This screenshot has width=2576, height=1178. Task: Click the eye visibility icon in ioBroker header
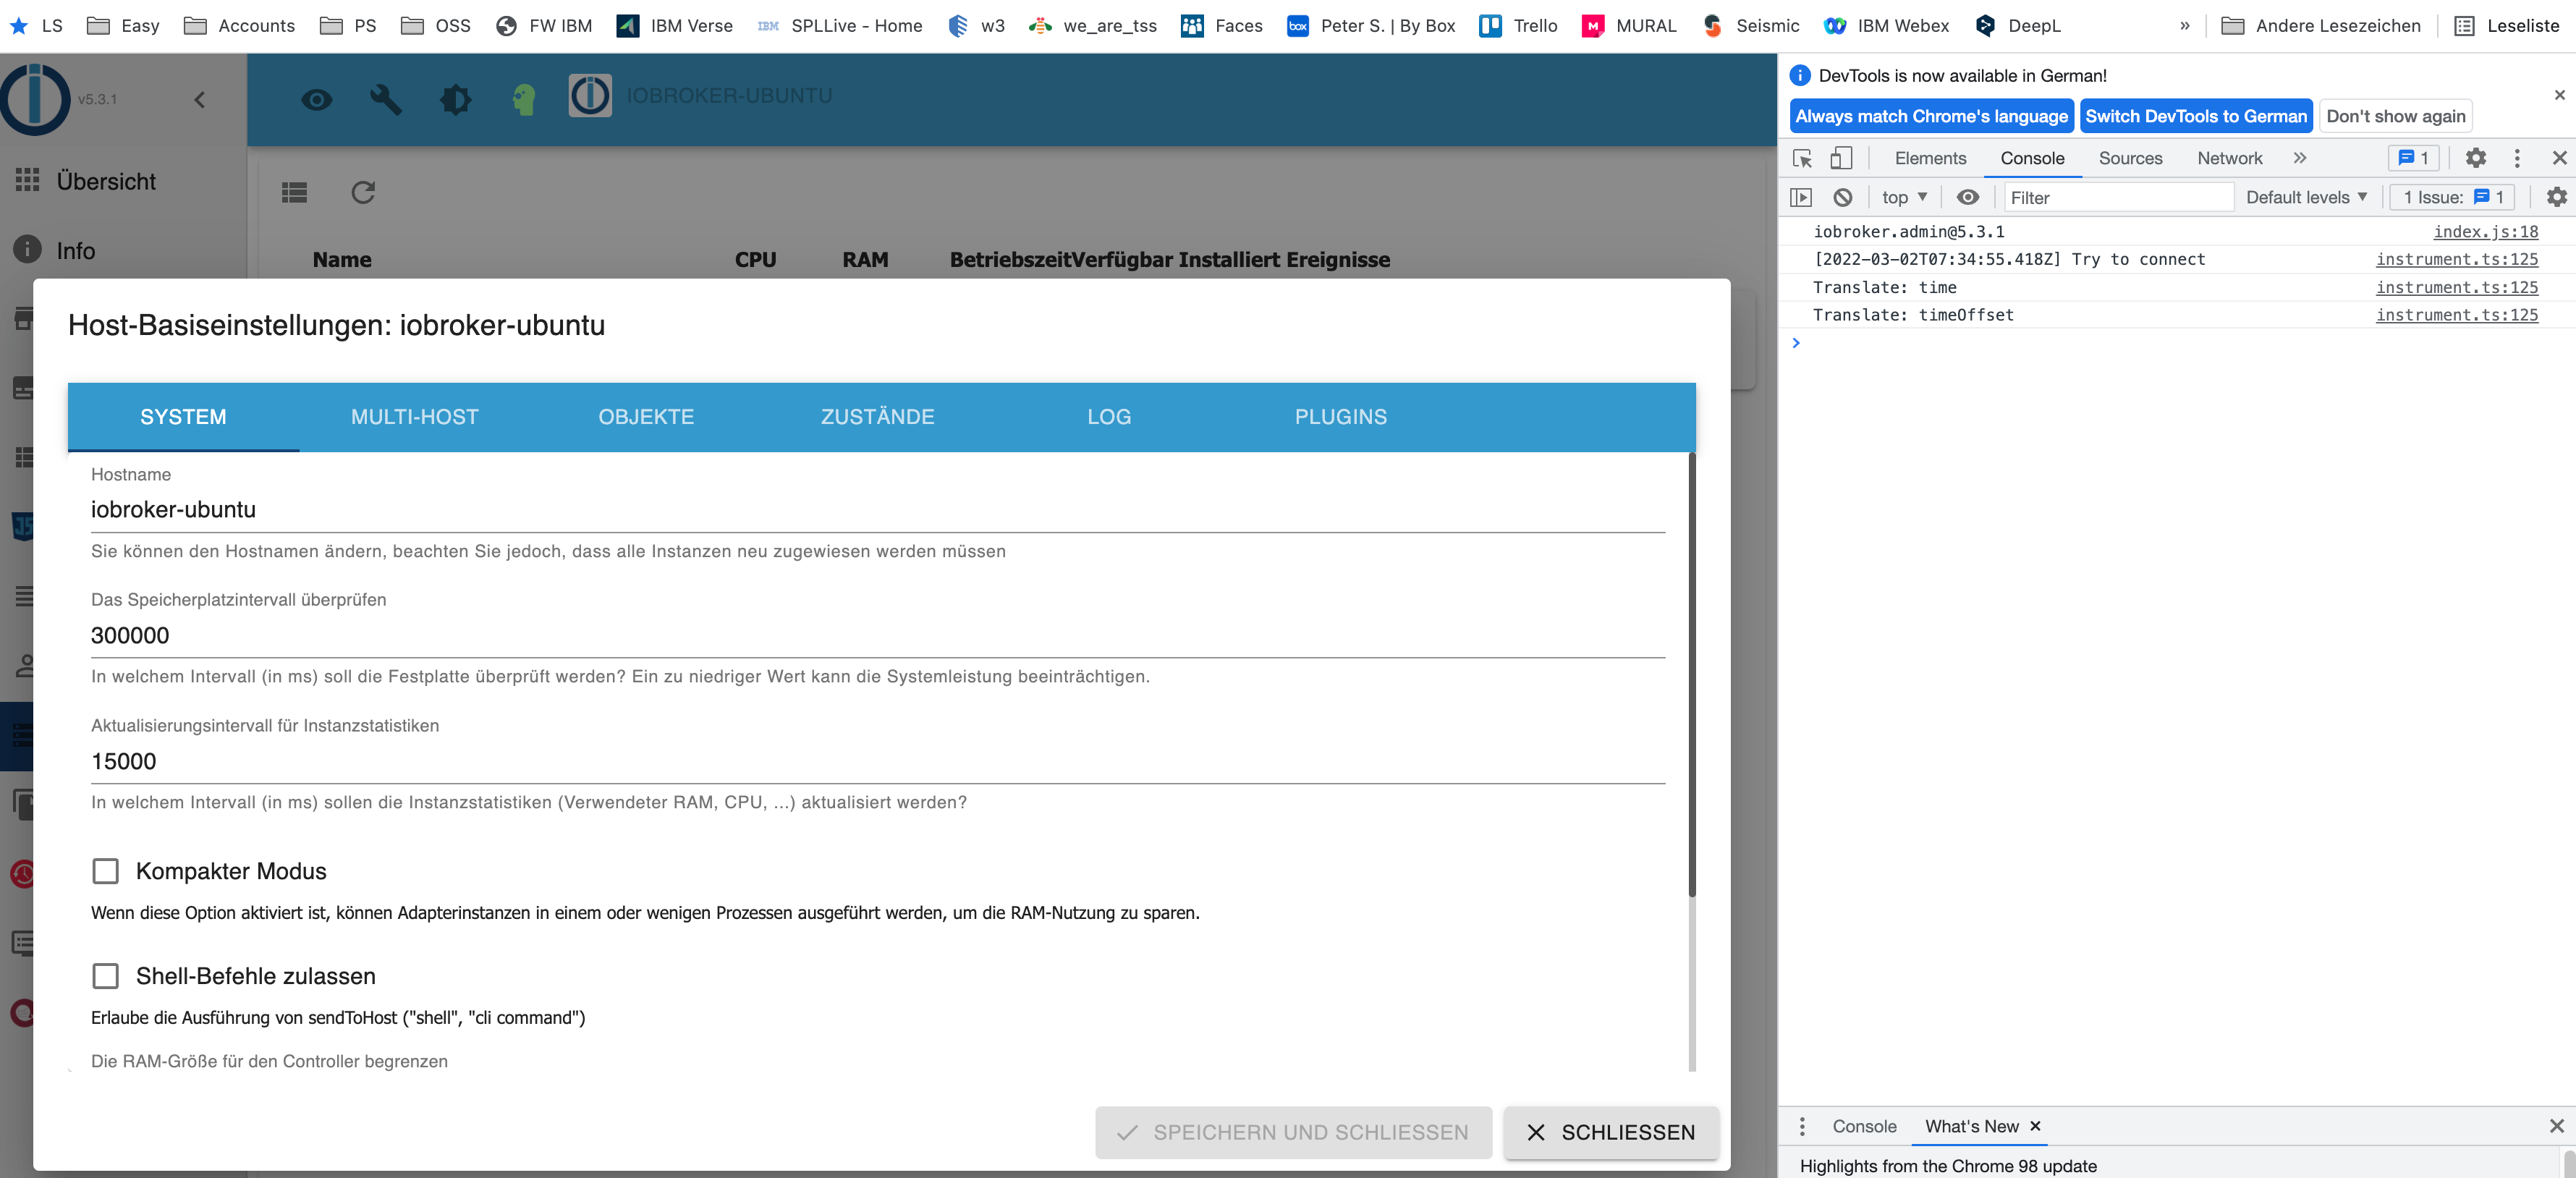point(317,99)
